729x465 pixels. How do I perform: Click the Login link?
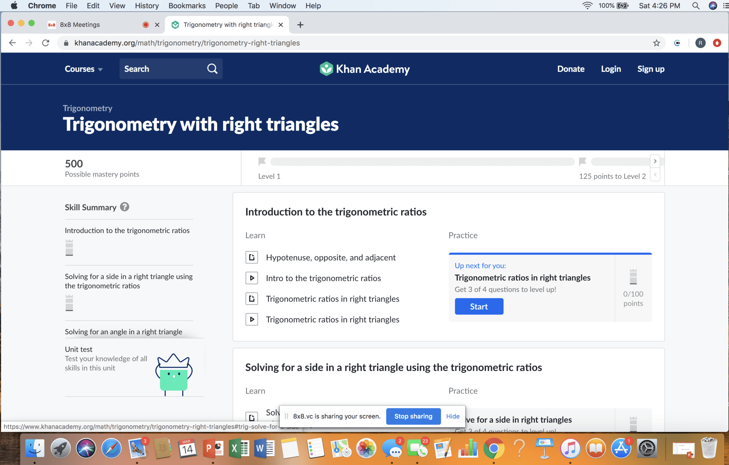tap(611, 69)
